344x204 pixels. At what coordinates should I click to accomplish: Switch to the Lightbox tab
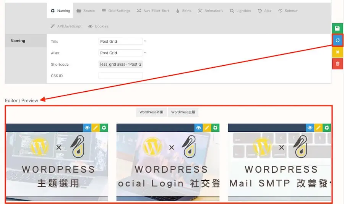click(240, 11)
